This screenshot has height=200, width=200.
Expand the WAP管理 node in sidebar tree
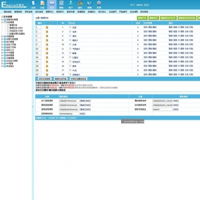click(2, 64)
